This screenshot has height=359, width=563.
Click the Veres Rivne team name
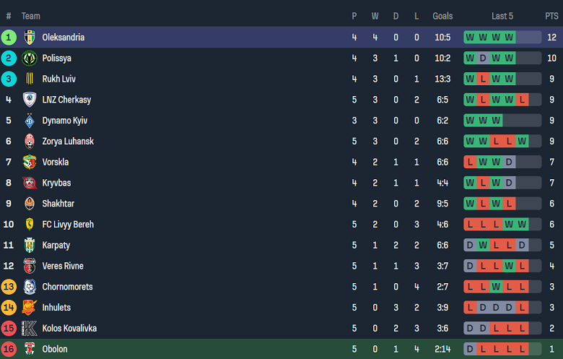click(x=63, y=266)
